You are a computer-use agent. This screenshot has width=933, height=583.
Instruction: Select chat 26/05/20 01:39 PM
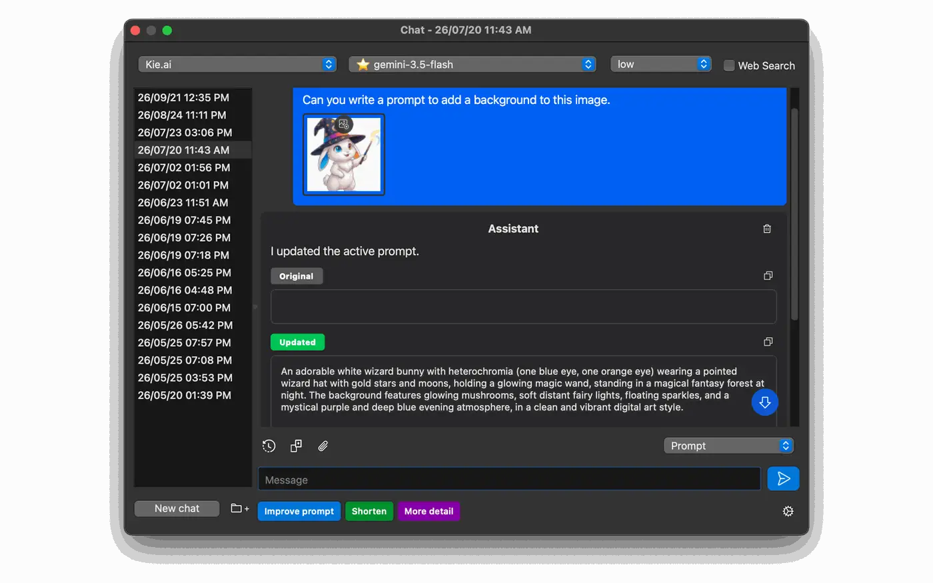click(x=193, y=395)
